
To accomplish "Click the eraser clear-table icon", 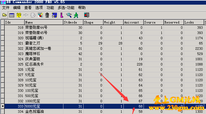I will click(x=40, y=15).
